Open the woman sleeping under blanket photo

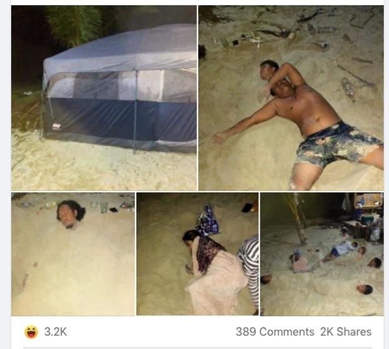click(x=198, y=254)
